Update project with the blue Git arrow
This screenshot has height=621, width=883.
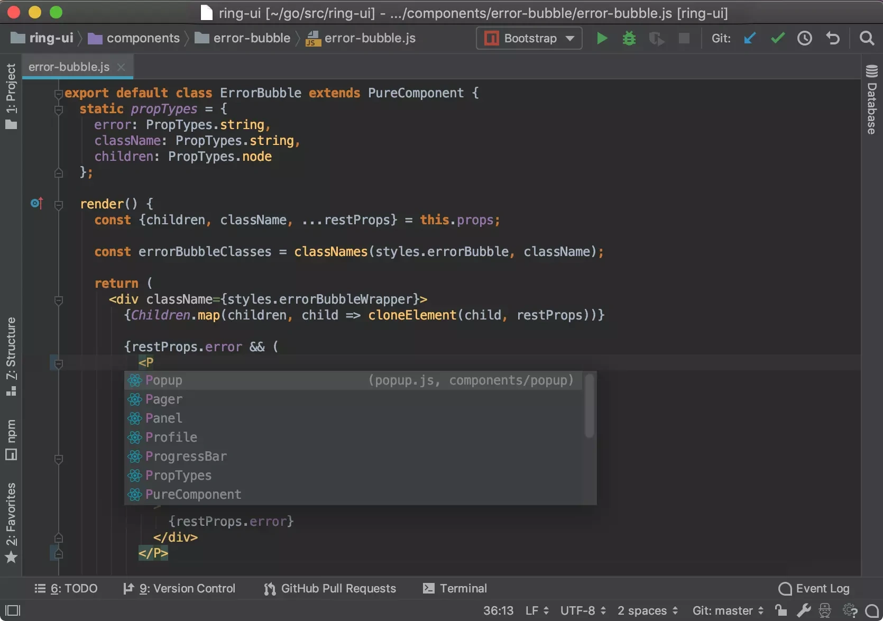click(x=750, y=38)
